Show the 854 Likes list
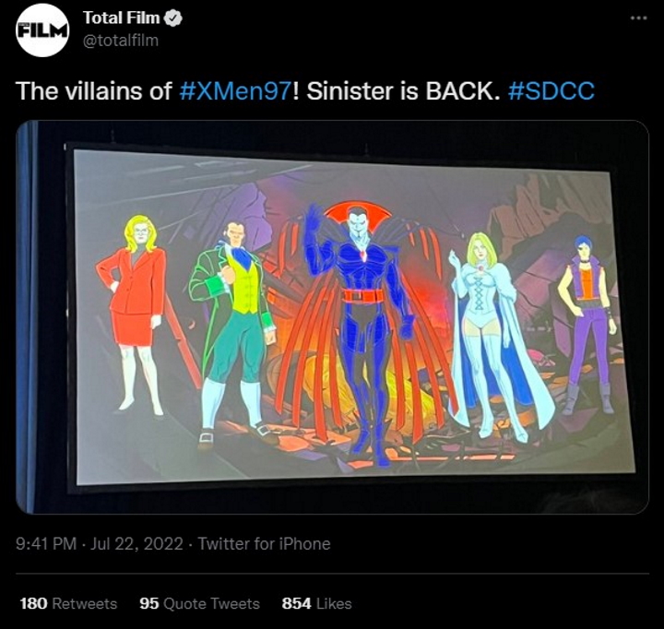 pos(316,603)
